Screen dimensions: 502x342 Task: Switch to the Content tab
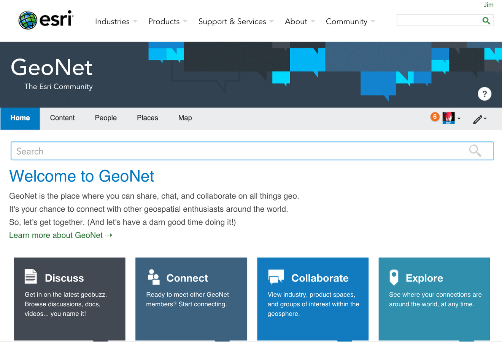click(62, 118)
